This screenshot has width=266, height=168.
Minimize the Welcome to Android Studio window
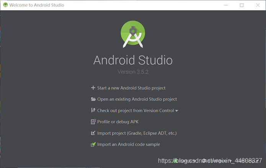click(226, 5)
